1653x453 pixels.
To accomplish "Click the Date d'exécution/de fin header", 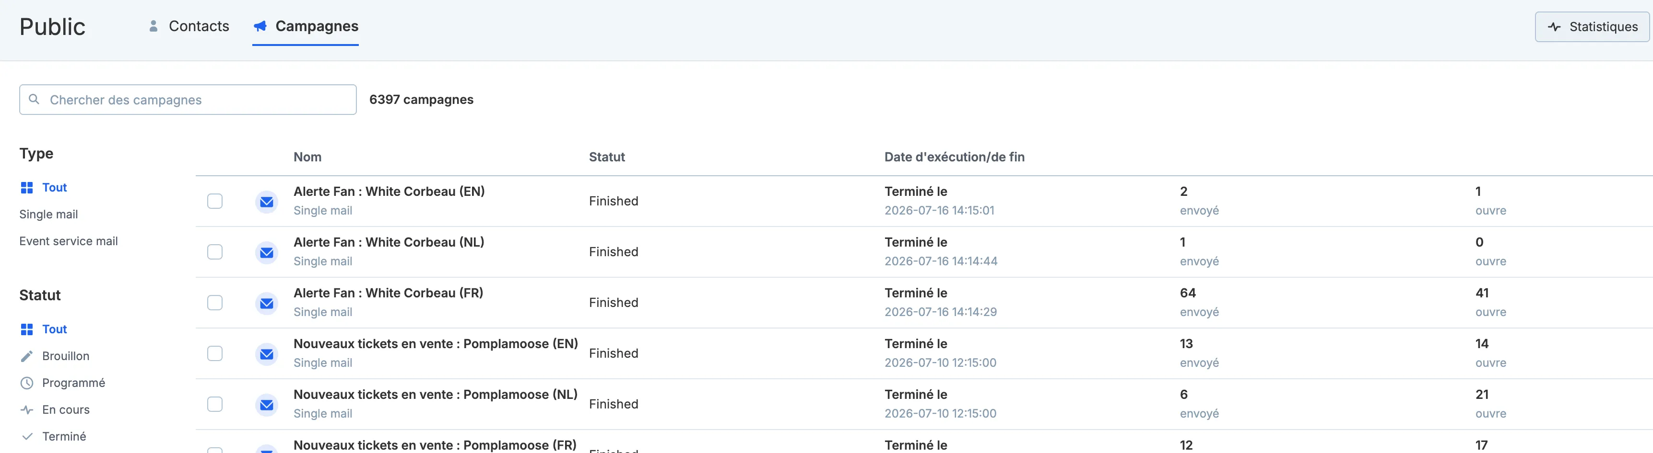I will 954,157.
